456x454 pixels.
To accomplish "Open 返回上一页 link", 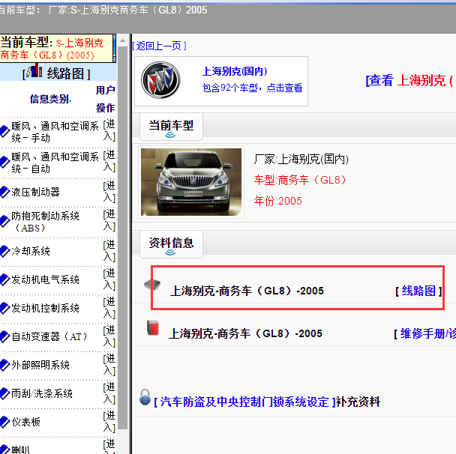I will [x=159, y=46].
